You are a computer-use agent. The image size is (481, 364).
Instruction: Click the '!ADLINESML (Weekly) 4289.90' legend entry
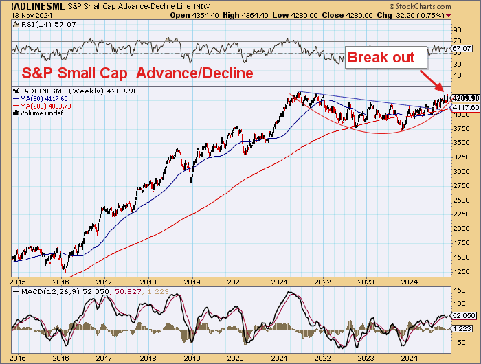click(x=78, y=91)
